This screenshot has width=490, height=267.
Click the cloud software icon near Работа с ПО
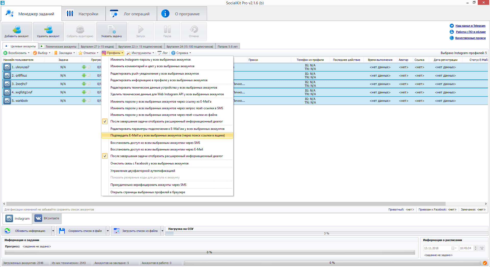(452, 32)
